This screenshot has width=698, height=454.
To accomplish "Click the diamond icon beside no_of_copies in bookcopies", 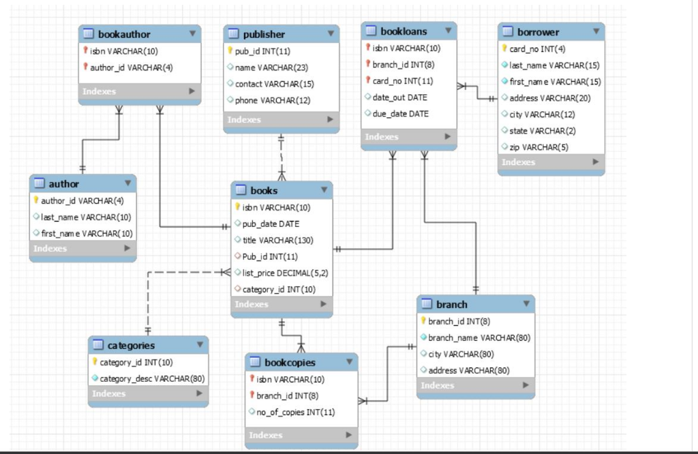I will pos(254,412).
